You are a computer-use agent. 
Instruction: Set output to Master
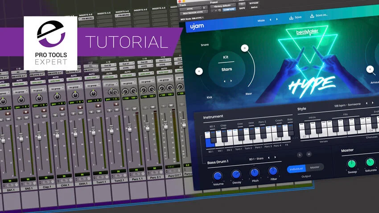click(315, 168)
